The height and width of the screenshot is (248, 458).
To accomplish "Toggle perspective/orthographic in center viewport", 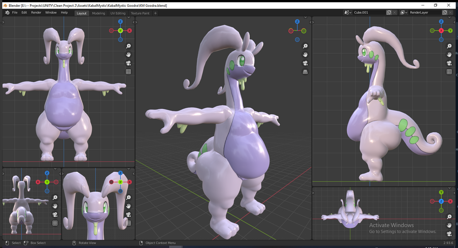I will [305, 71].
